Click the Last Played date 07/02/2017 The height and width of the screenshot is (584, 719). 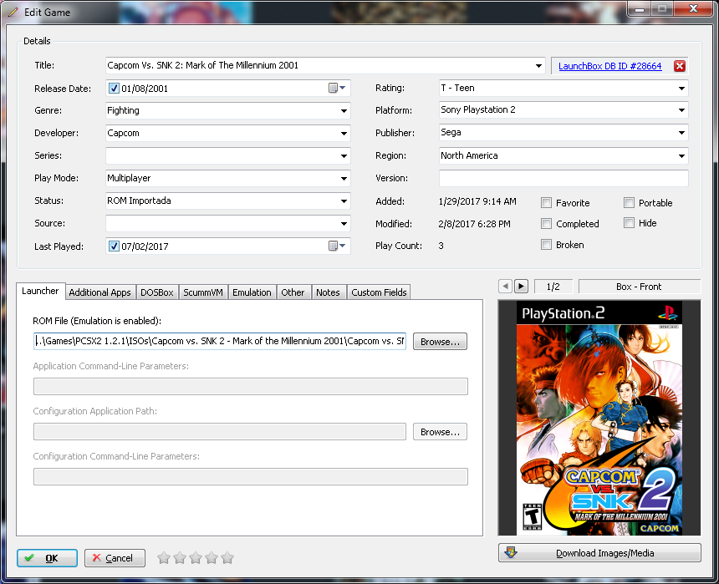click(145, 246)
